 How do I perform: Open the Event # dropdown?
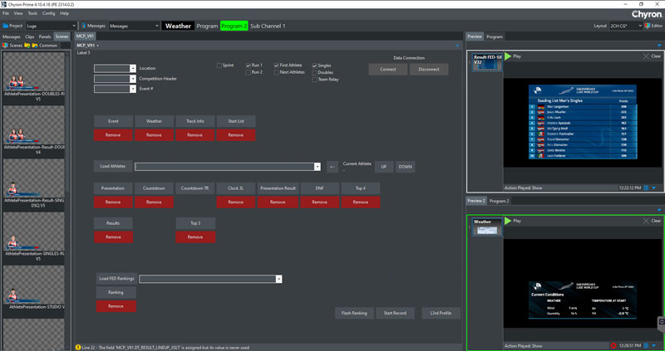coord(133,89)
